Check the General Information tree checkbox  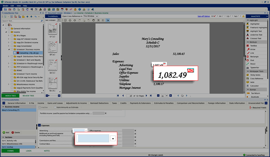point(9,28)
